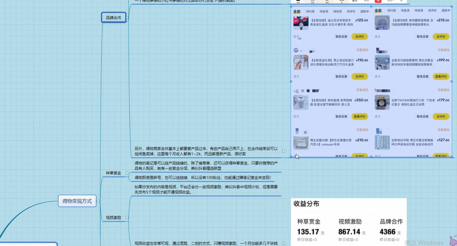The width and height of the screenshot is (457, 246).
Task: Tap the red plus publish icon
Action: [378, 2]
